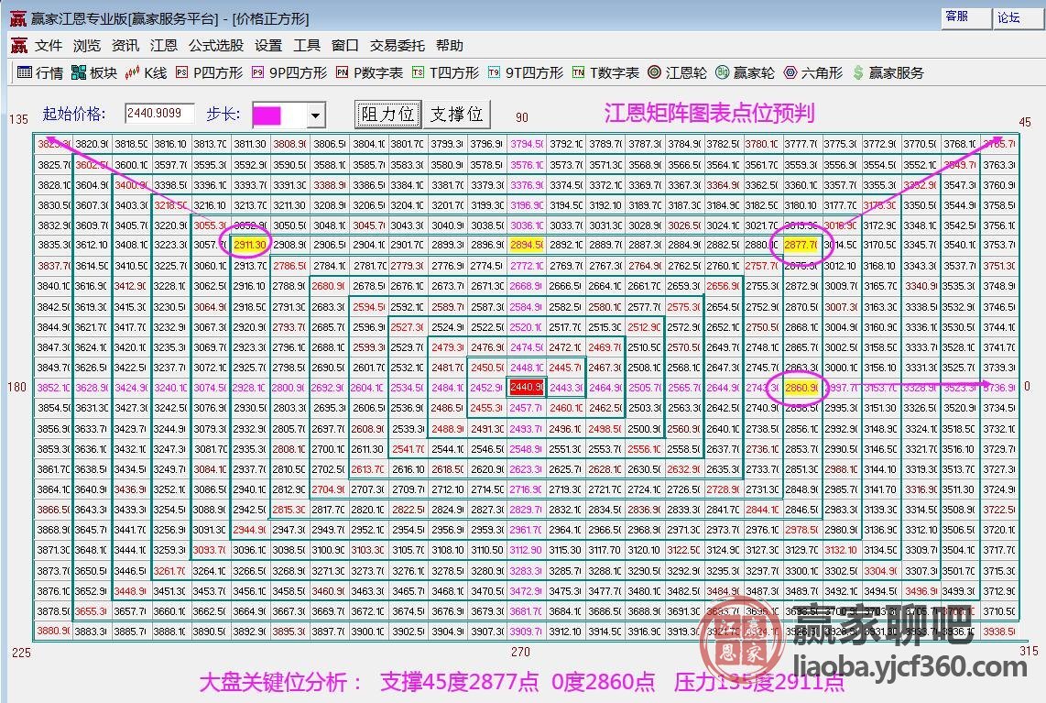Image resolution: width=1046 pixels, height=703 pixels.
Task: Click the 阻力位 resistance button
Action: 387,115
